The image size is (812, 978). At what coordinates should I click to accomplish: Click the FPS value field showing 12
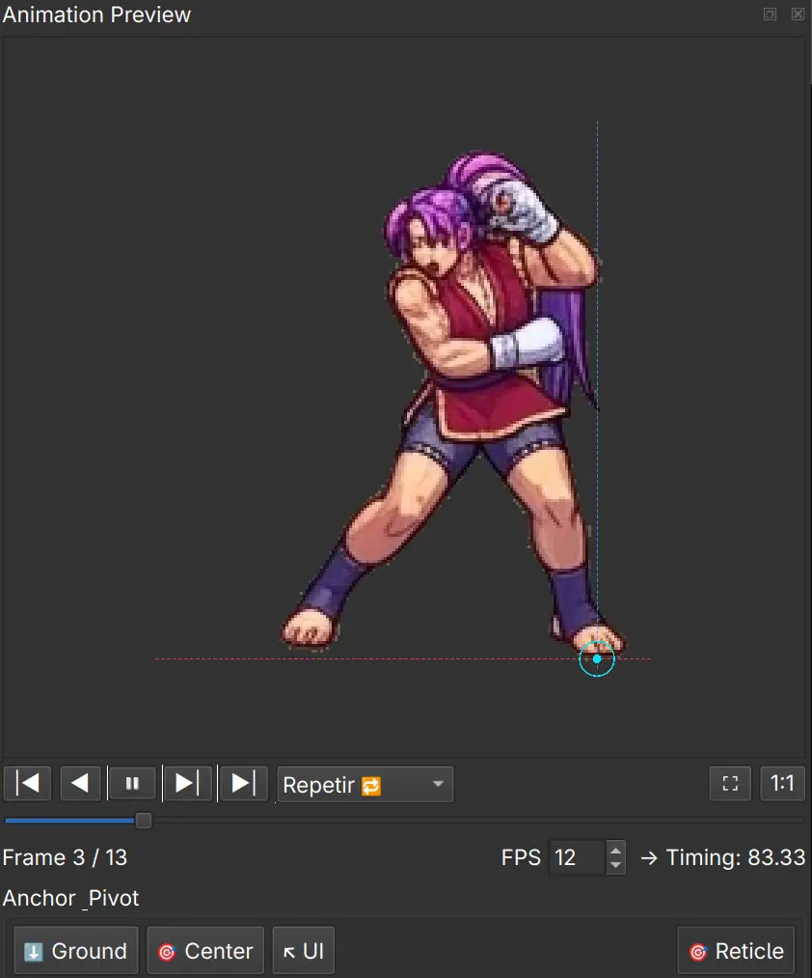click(x=577, y=857)
